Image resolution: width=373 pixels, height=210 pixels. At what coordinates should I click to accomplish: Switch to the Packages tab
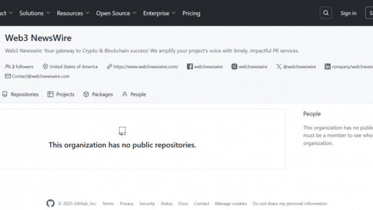coord(98,94)
